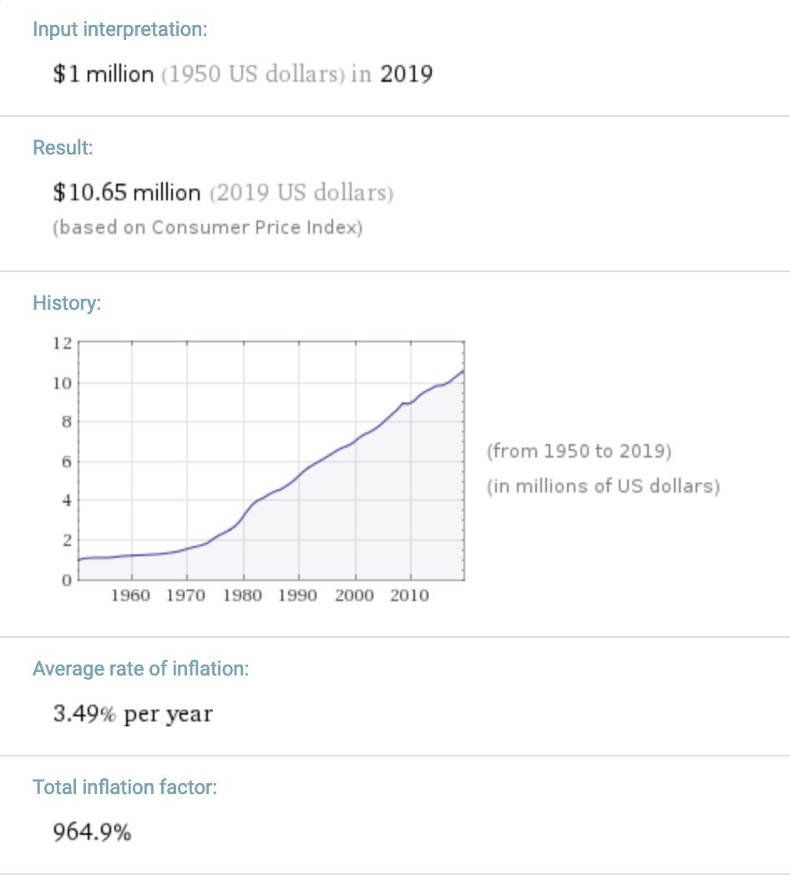This screenshot has height=875, width=790.
Task: Click "(in millions of US dollars)" caption
Action: coord(603,486)
